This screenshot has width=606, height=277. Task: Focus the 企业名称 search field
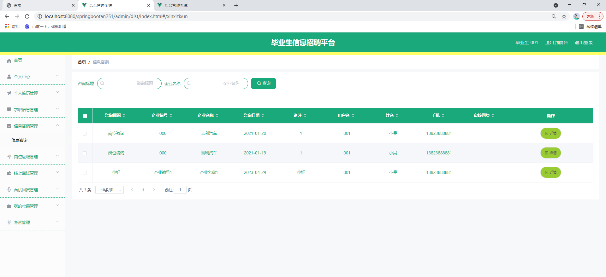coord(216,84)
